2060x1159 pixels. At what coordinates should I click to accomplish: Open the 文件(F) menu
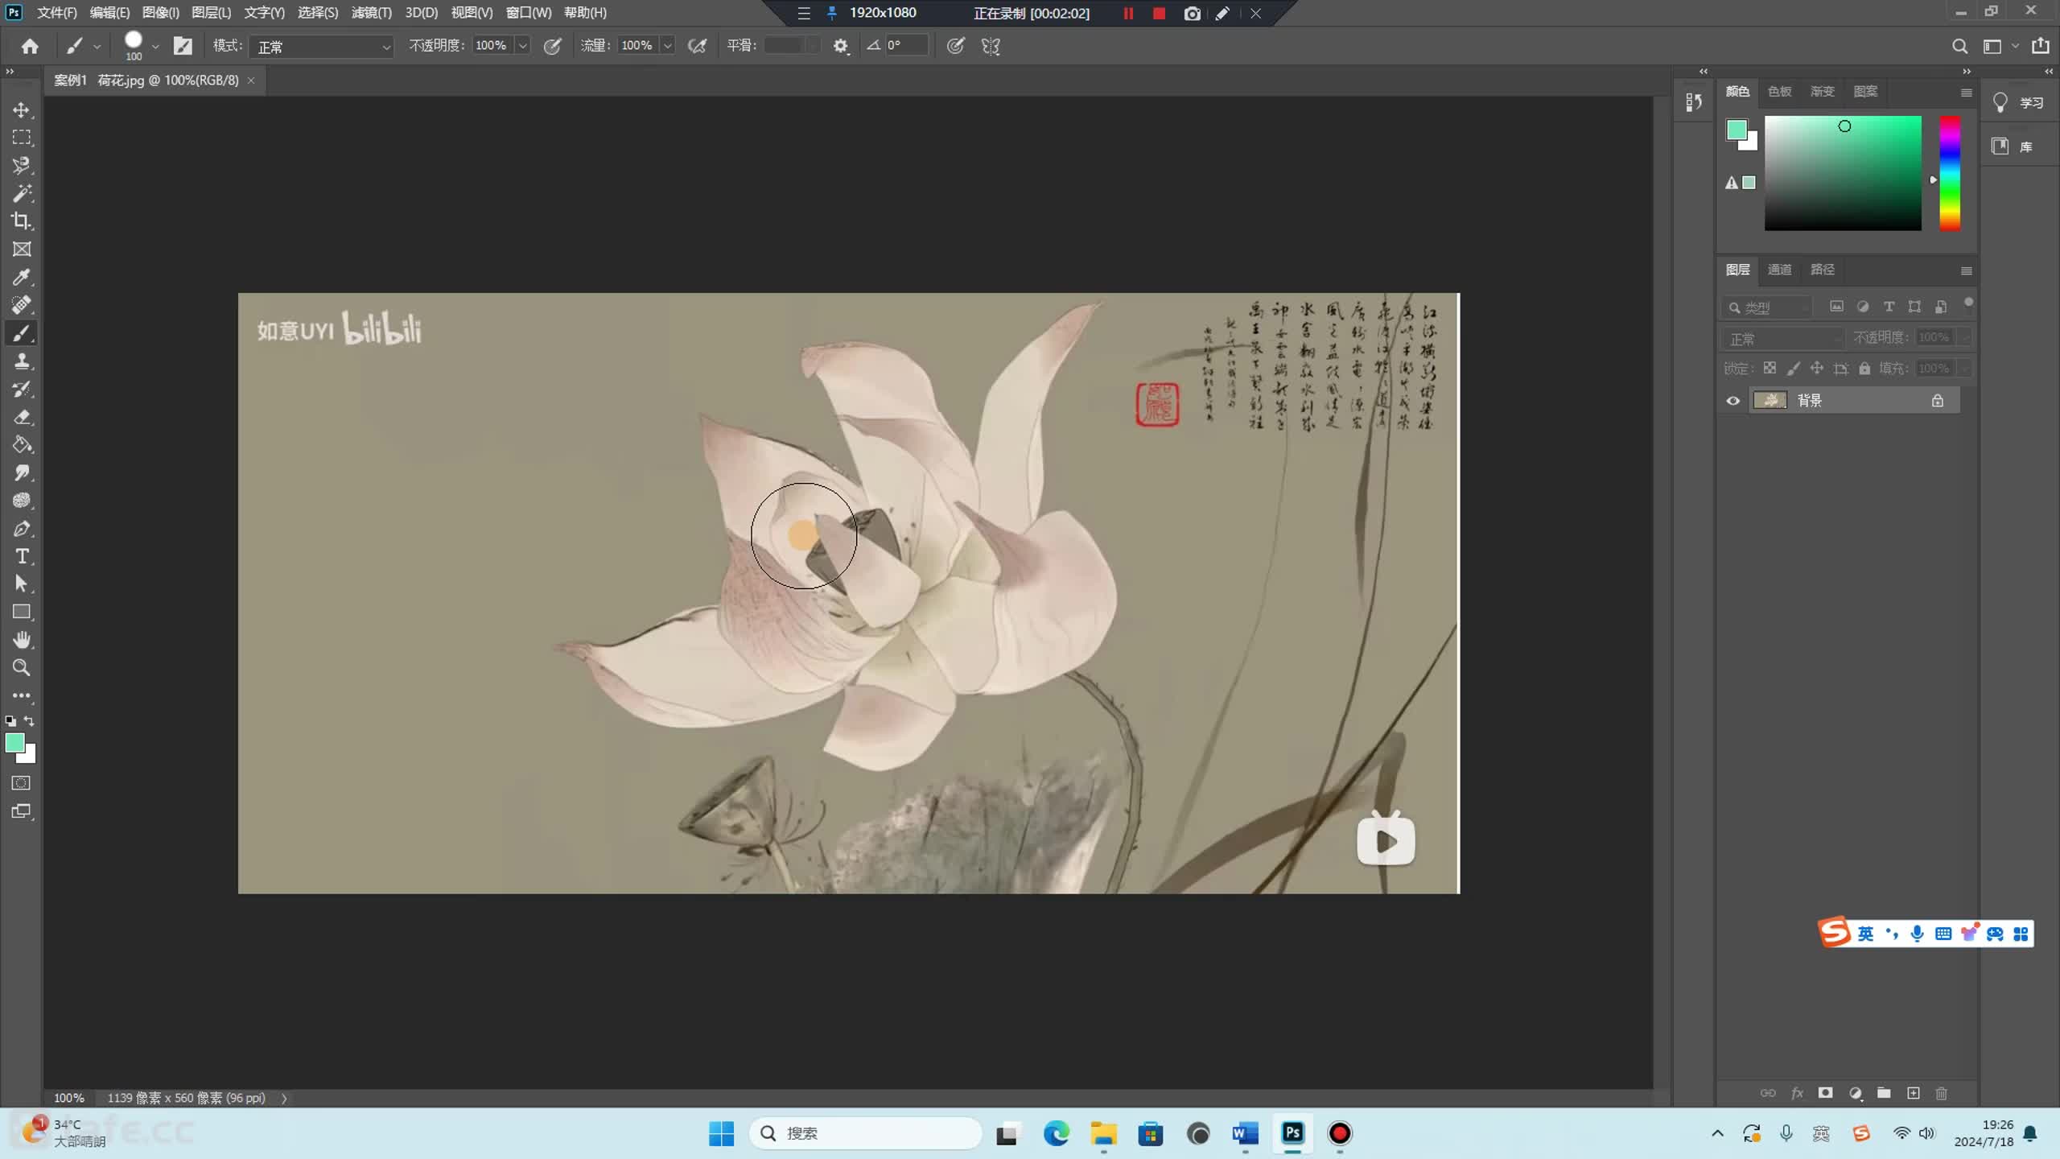(57, 13)
